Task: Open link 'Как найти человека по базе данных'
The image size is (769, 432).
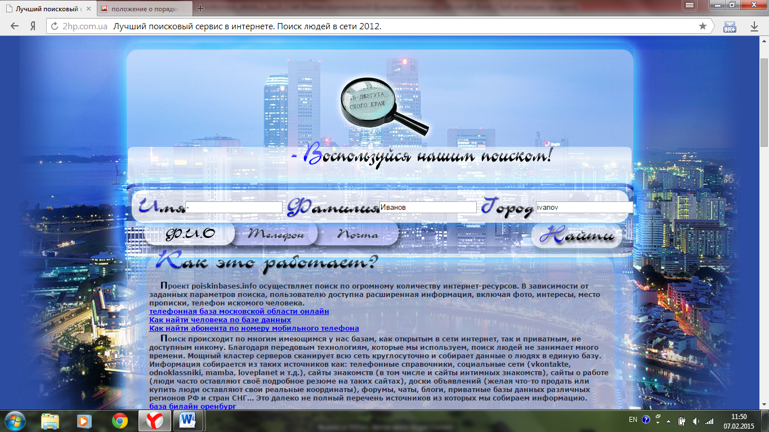Action: pos(220,319)
